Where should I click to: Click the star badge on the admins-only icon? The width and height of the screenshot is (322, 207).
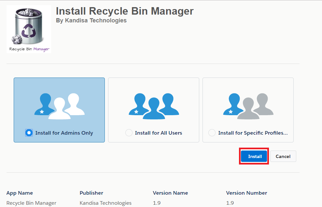tap(42, 112)
